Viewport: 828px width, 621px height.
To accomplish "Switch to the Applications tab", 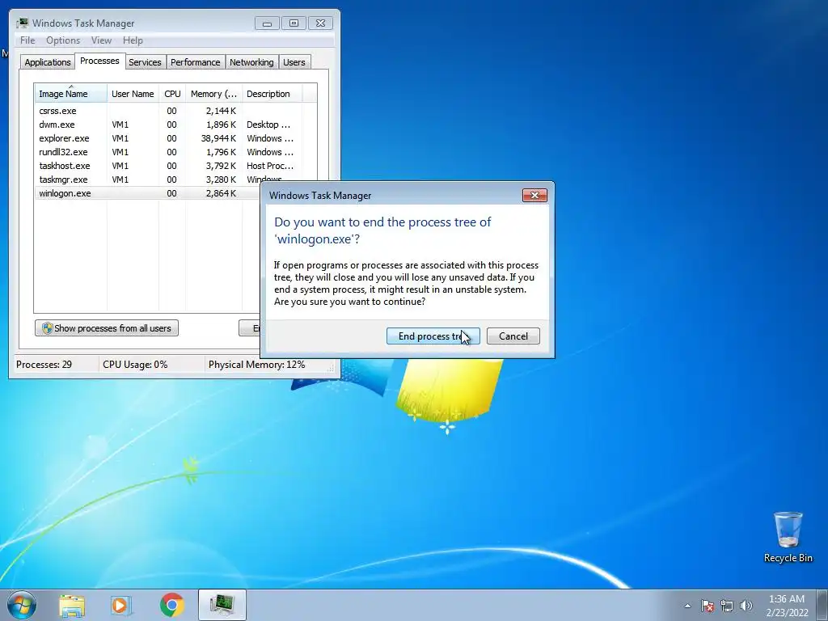I will coord(48,62).
